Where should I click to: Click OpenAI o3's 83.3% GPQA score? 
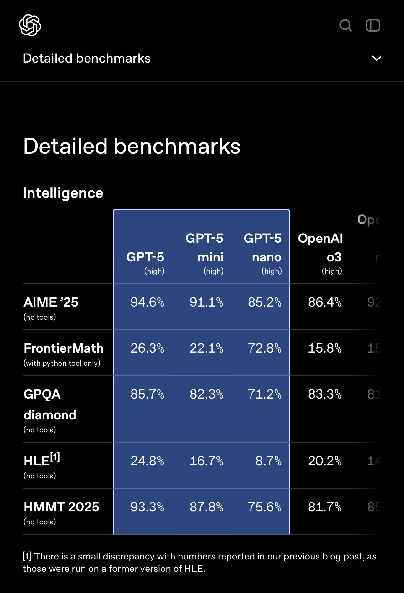(325, 394)
